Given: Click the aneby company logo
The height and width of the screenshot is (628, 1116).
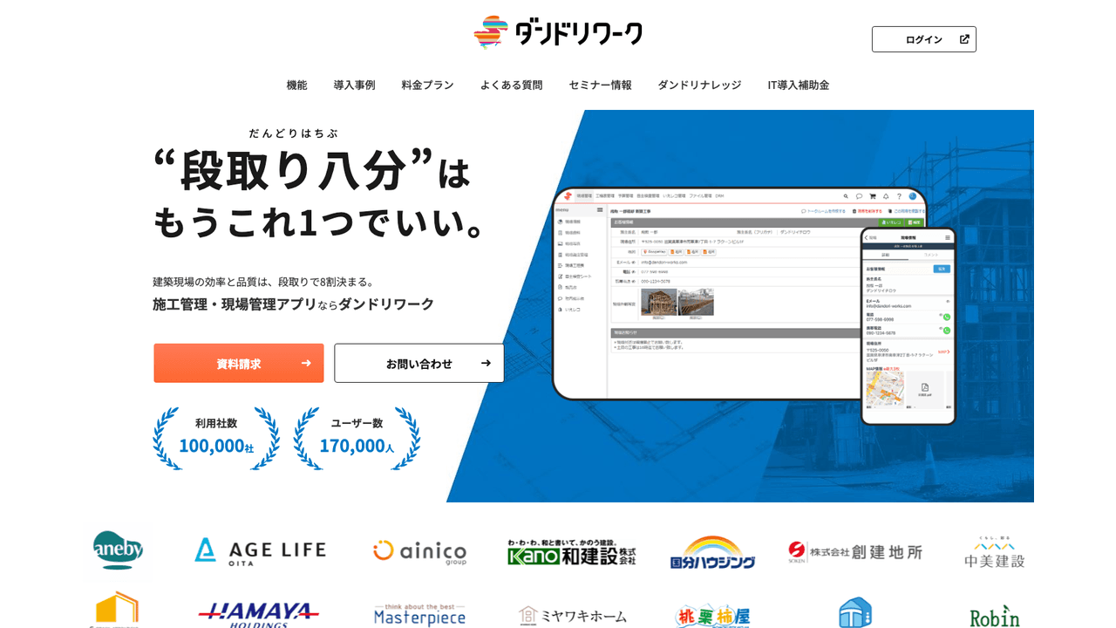Looking at the screenshot, I should click(119, 550).
